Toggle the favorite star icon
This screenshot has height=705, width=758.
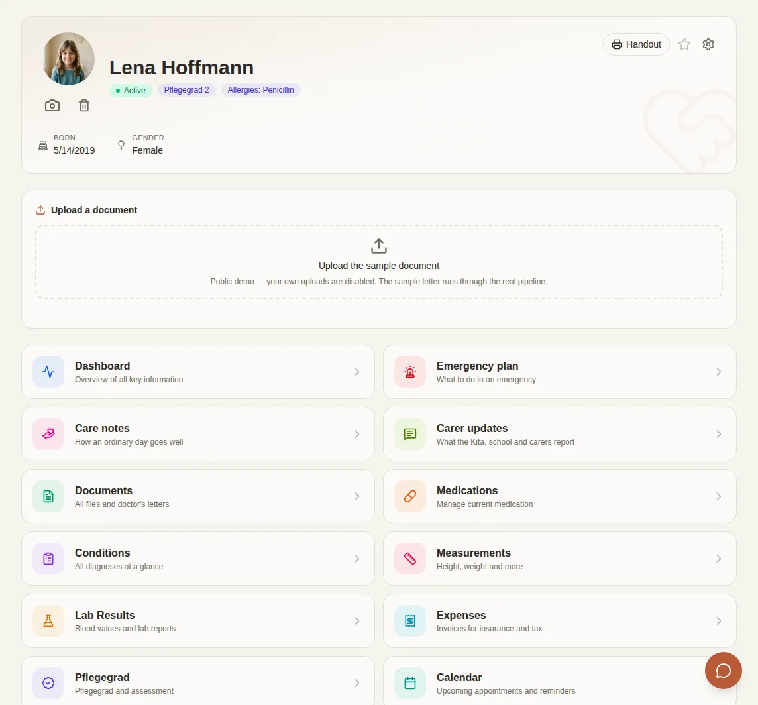[x=684, y=44]
